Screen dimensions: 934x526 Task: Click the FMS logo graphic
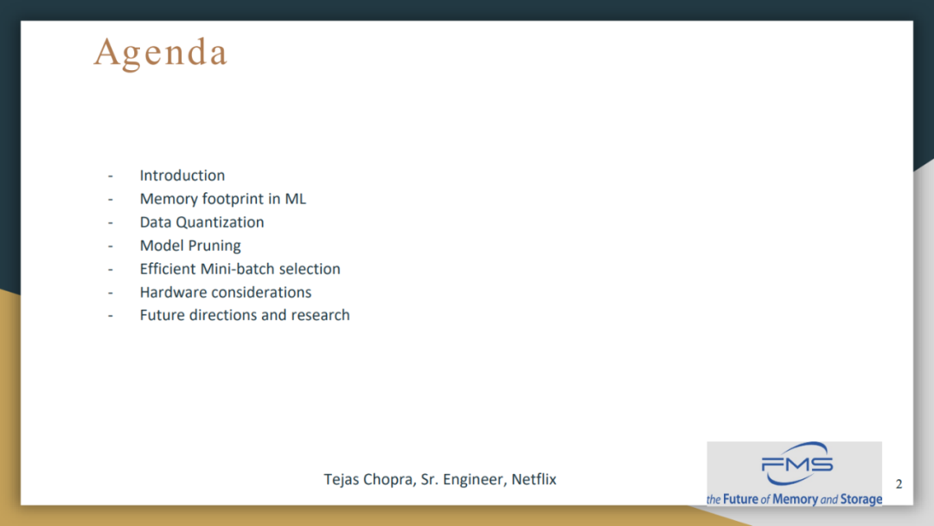coord(797,464)
